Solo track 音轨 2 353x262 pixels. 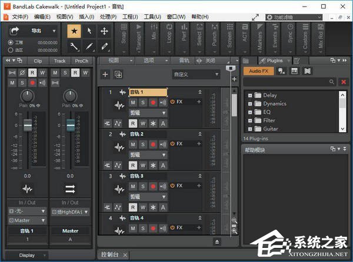(143, 145)
